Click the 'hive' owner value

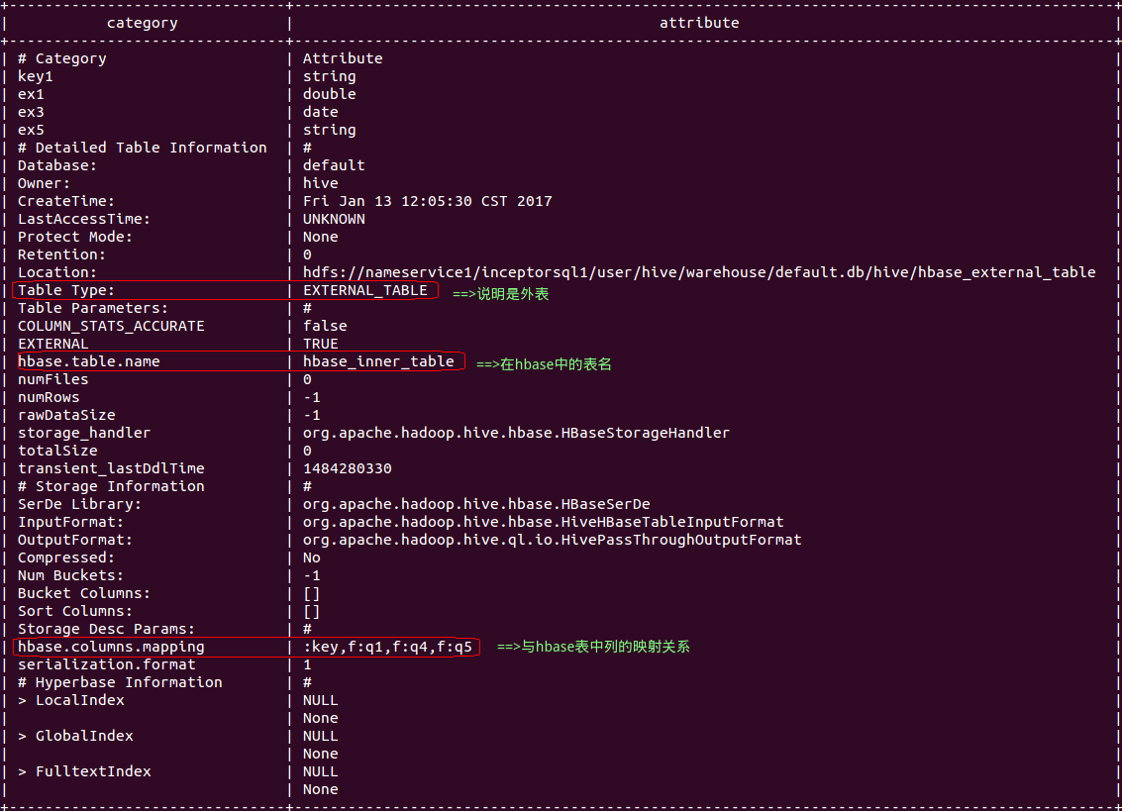(x=321, y=183)
